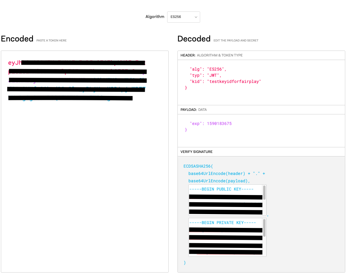Click inside the BEGIN PRIVATE KEY textbox

(225, 237)
